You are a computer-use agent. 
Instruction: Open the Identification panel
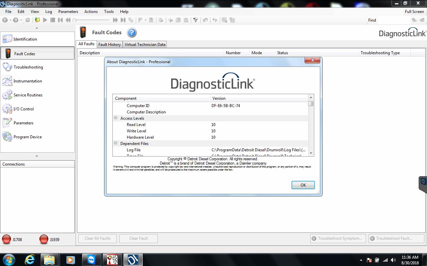(37, 39)
